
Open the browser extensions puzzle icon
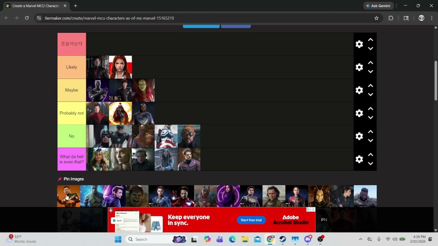[x=391, y=18]
